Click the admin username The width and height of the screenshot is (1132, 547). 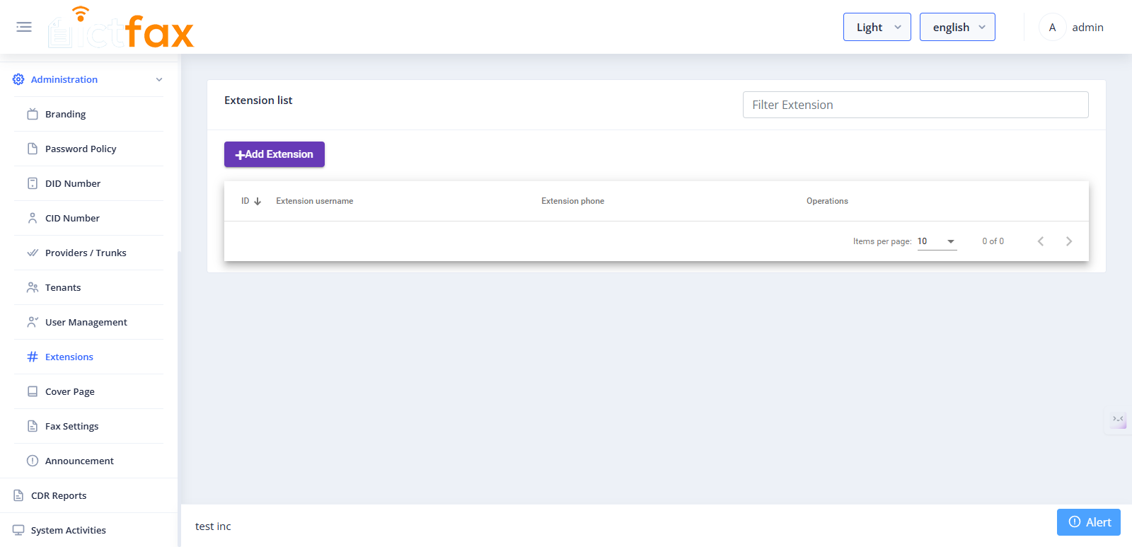pos(1087,28)
